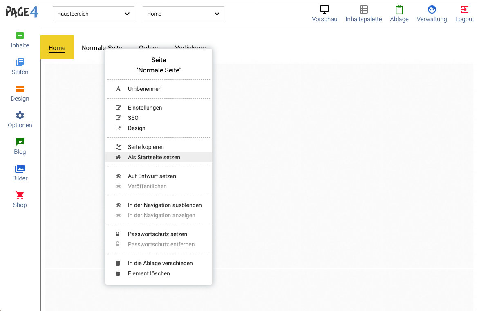Screen dimensions: 477x311
Task: Open the Verwaltung face icon
Action: click(x=432, y=9)
